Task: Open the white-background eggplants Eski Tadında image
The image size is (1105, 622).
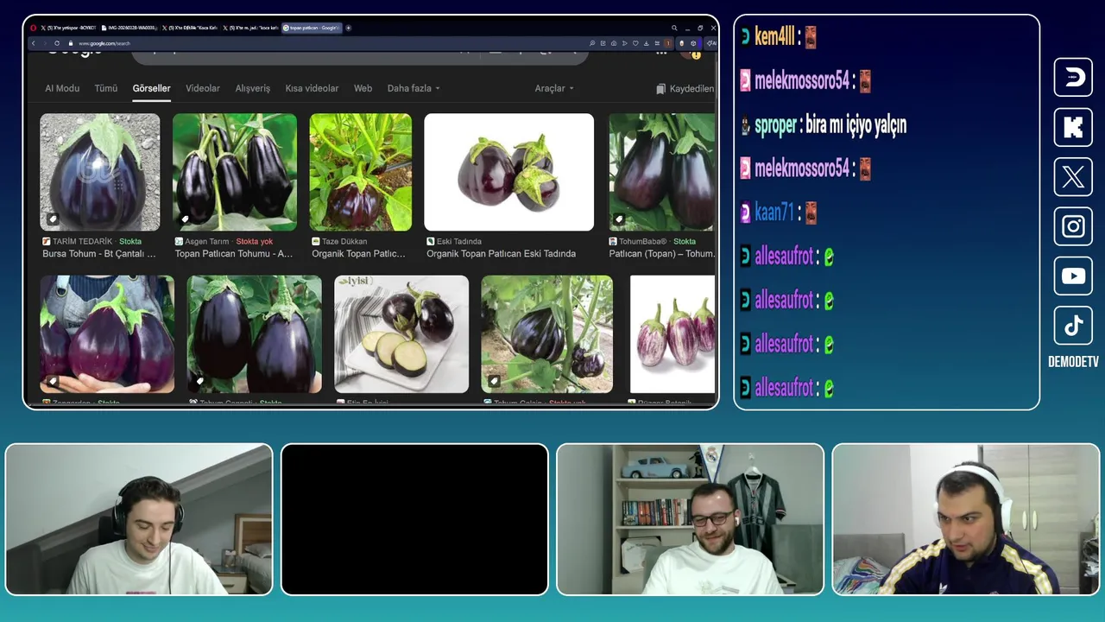Action: [x=509, y=172]
